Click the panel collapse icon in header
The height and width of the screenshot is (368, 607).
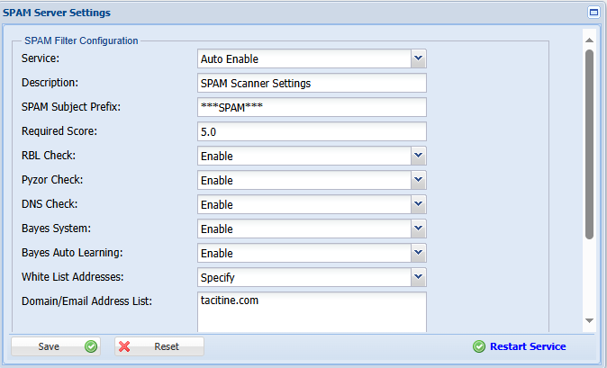tap(593, 13)
